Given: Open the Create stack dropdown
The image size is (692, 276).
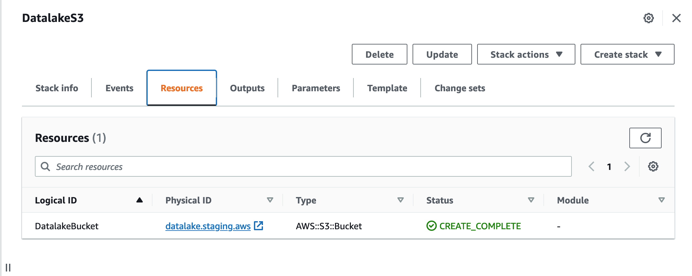Looking at the screenshot, I should pos(627,54).
